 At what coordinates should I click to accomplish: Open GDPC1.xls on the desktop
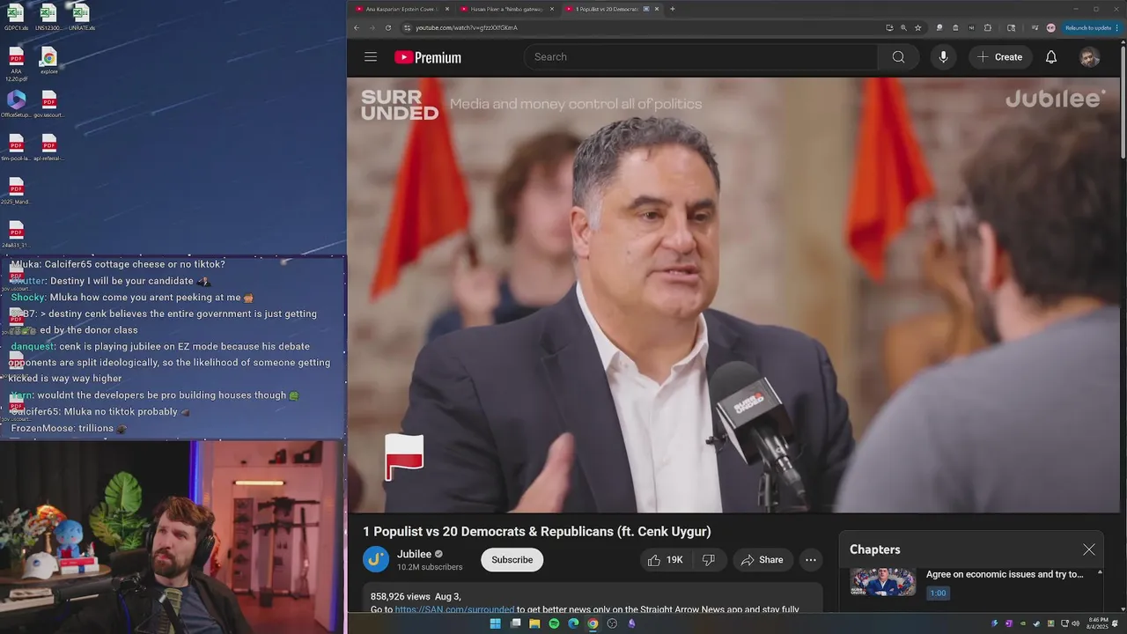[x=16, y=17]
